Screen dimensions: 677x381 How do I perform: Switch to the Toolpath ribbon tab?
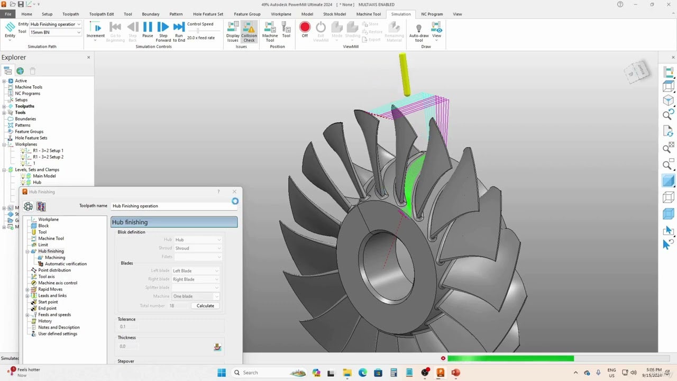[x=70, y=14]
